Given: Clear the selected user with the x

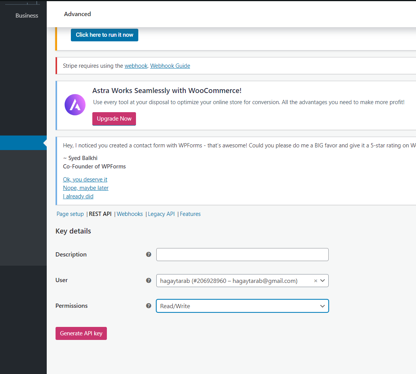Looking at the screenshot, I should 316,281.
